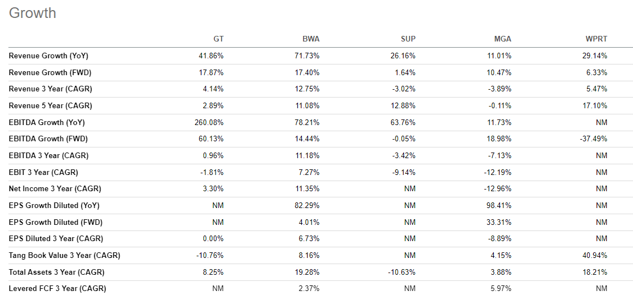Screen dimensions: 633x300
Task: Select the Net Income 3 Year (CAGR) label
Action: point(55,189)
